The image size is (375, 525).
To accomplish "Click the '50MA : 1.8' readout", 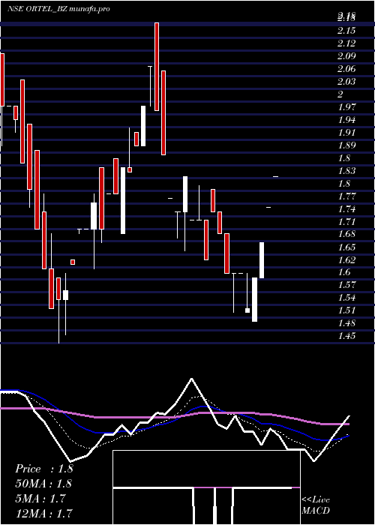I will click(x=43, y=484).
